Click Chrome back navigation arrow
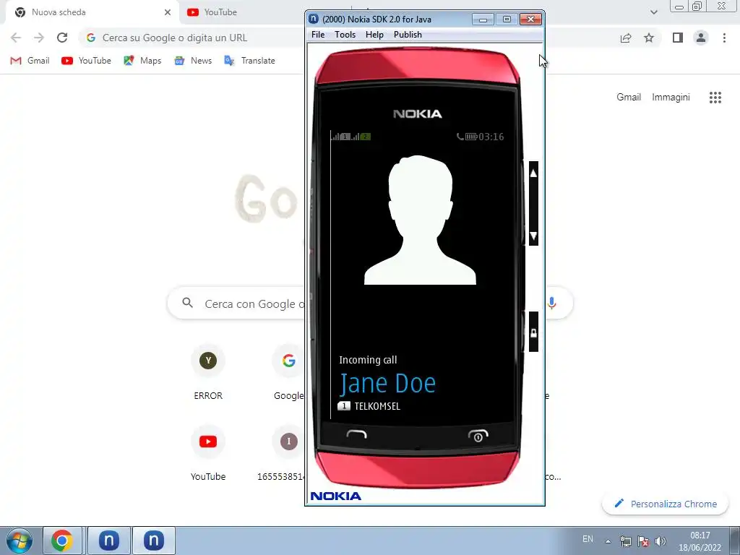740x555 pixels. 16,38
